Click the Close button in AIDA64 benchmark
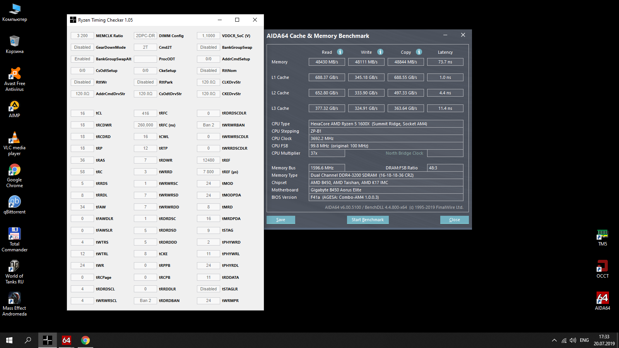Image resolution: width=619 pixels, height=348 pixels. point(455,220)
